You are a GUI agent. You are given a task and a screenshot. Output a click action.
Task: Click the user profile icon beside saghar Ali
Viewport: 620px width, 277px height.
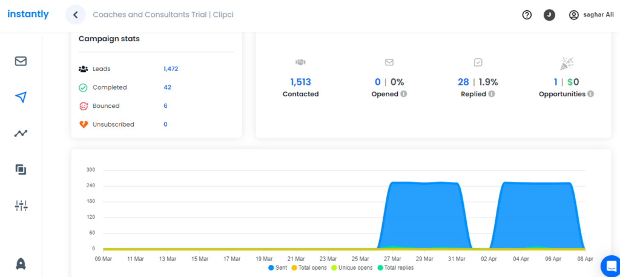point(573,15)
